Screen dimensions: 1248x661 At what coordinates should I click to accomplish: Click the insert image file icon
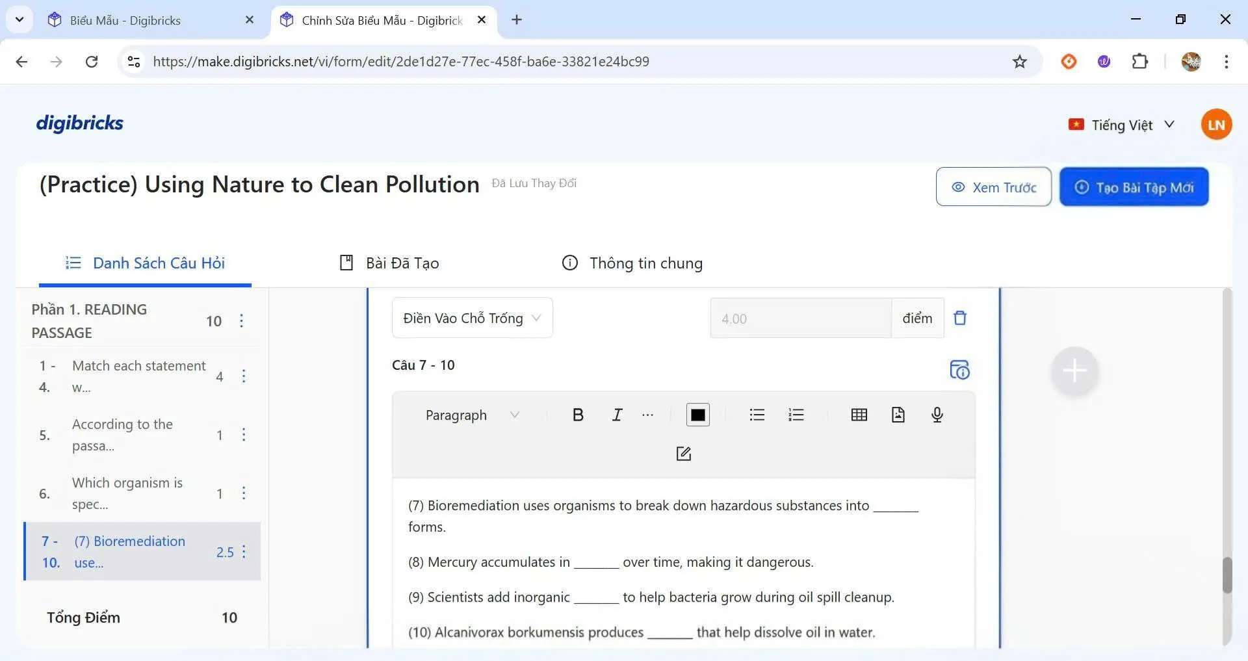coord(898,415)
